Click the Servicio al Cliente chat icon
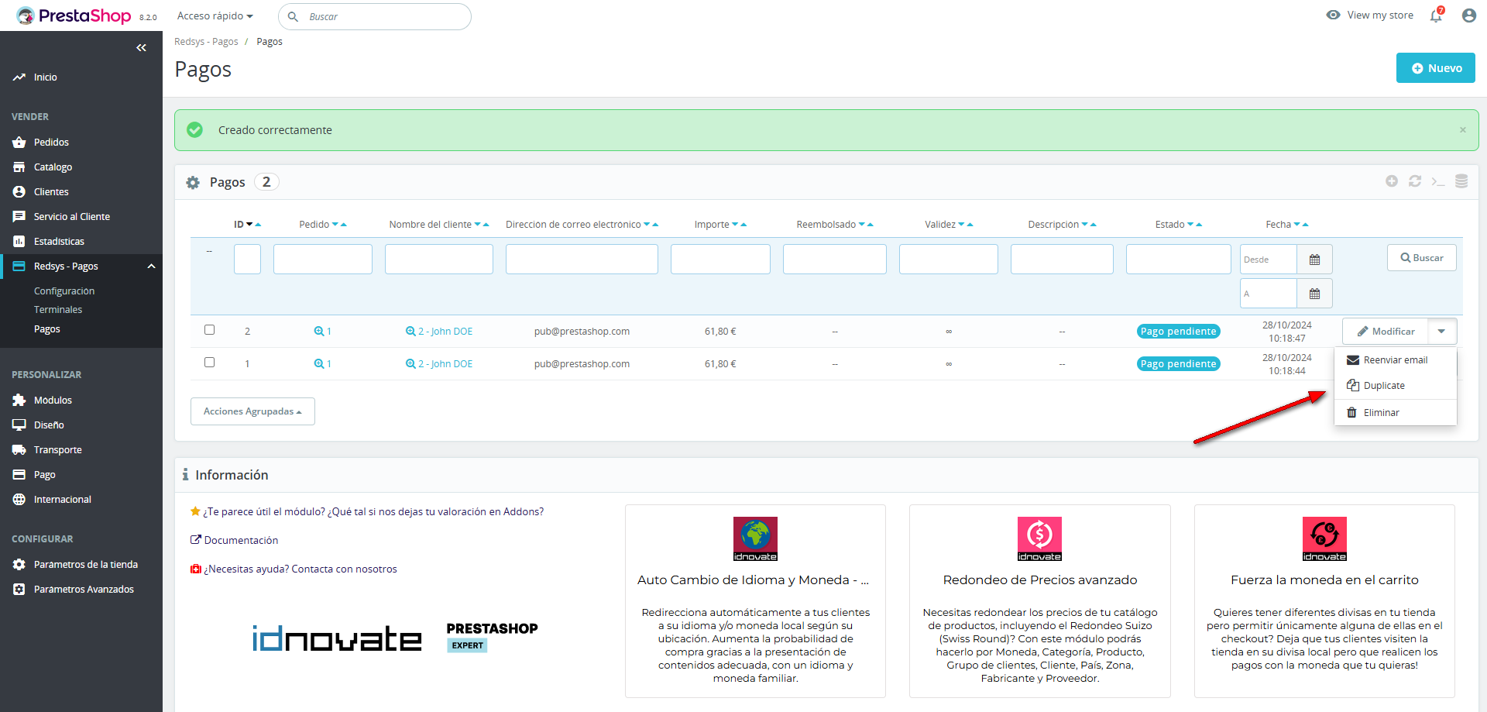The width and height of the screenshot is (1487, 712). click(x=19, y=217)
